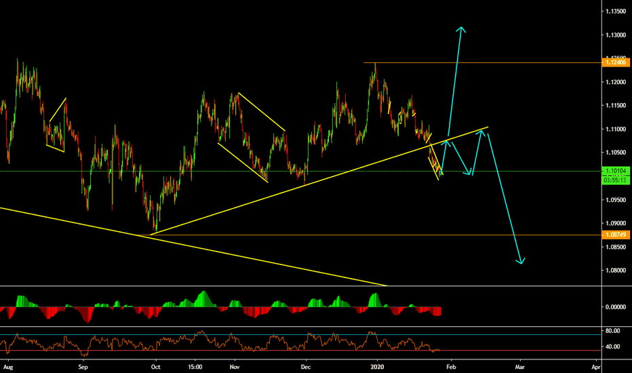The height and width of the screenshot is (373, 632).
Task: Select the descending yellow trendline at the bottom
Action: (193, 246)
